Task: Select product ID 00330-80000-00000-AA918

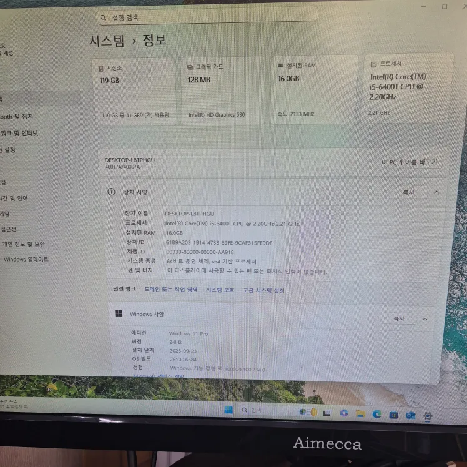Action: pyautogui.click(x=200, y=252)
